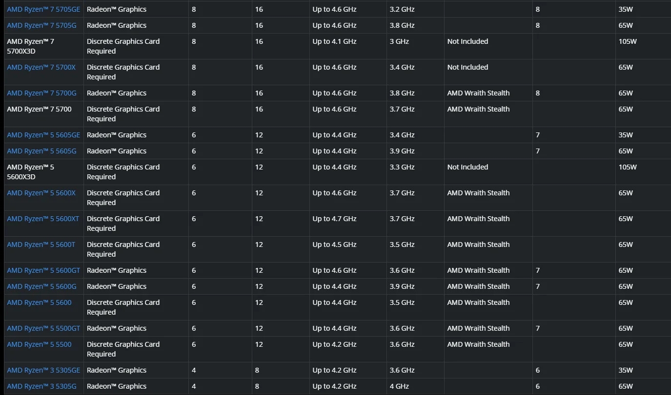Click the AMD Ryzen 5 5600GT link

(43, 270)
